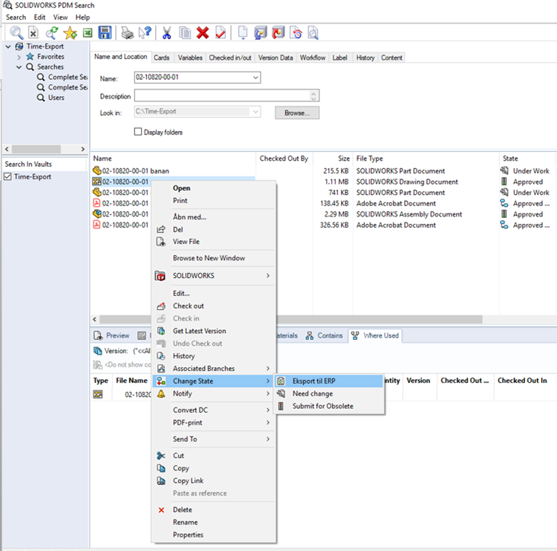Click the Browse... button
This screenshot has height=551, width=557.
point(297,113)
